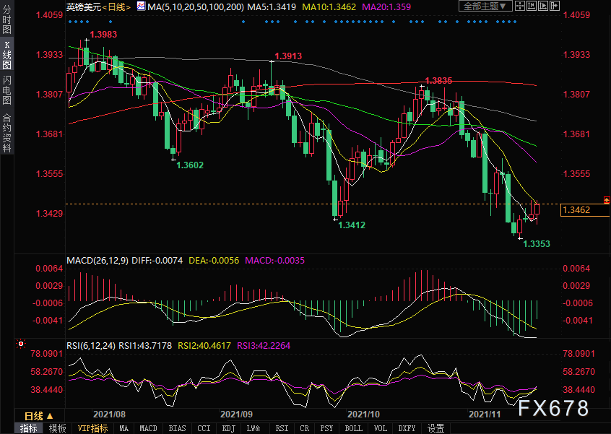Switch to the 分时图 side tab
This screenshot has width=611, height=434.
point(6,19)
